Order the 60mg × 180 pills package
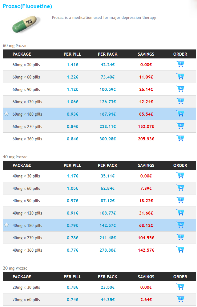Image resolution: width=197 pixels, height=307 pixels. [180, 113]
